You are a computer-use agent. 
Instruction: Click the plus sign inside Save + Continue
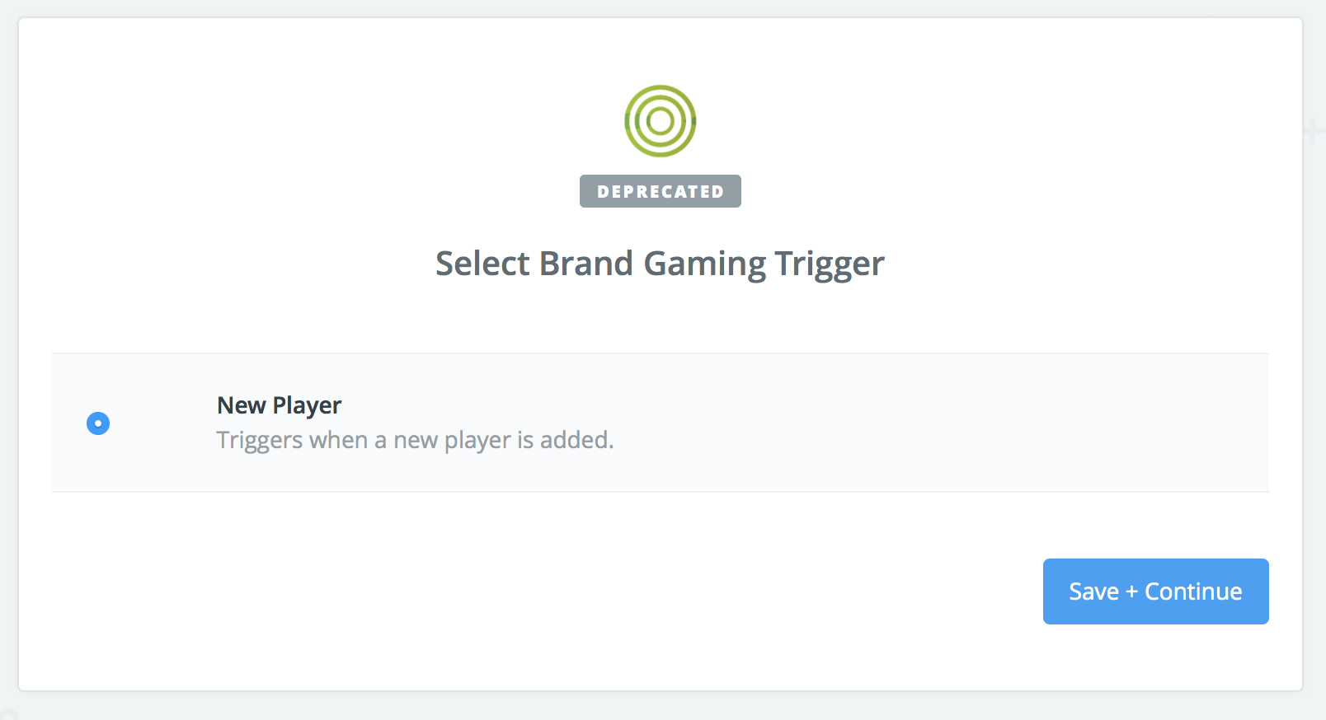coord(1131,592)
